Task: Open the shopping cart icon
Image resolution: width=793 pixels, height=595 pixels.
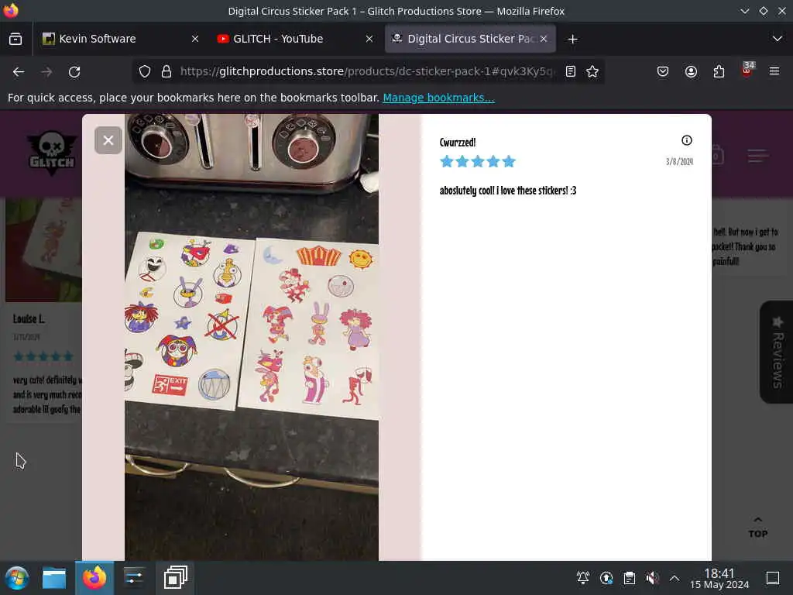Action: pyautogui.click(x=716, y=155)
